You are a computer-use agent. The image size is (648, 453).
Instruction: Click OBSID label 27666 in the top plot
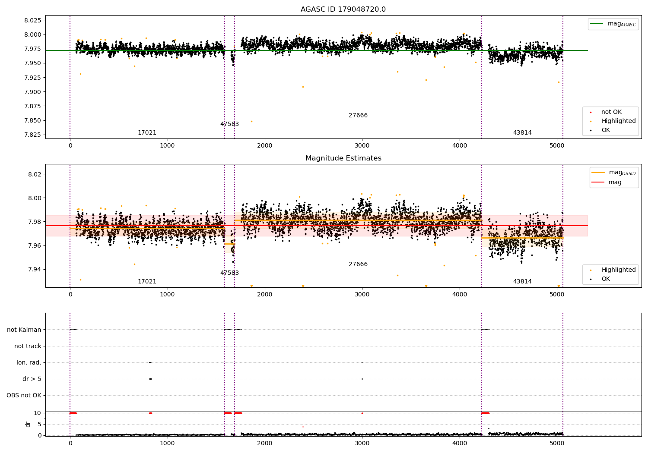pos(358,116)
